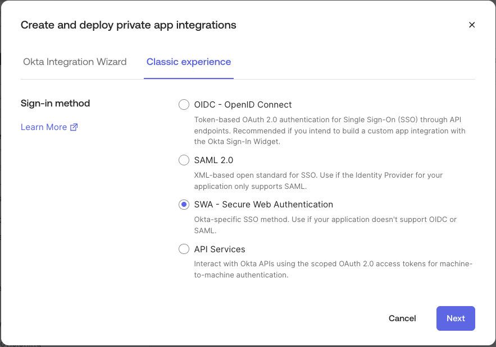Select the SWA - Secure Web Authentication radio button
Viewport: 496px width, 347px height.
tap(184, 205)
